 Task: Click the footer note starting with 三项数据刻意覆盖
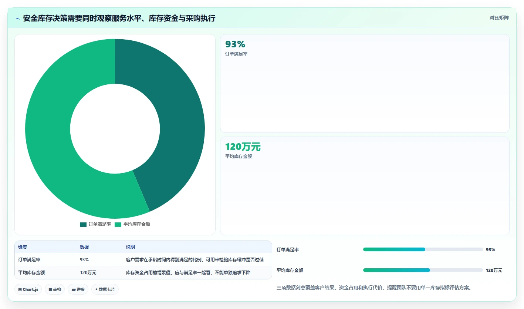point(374,288)
